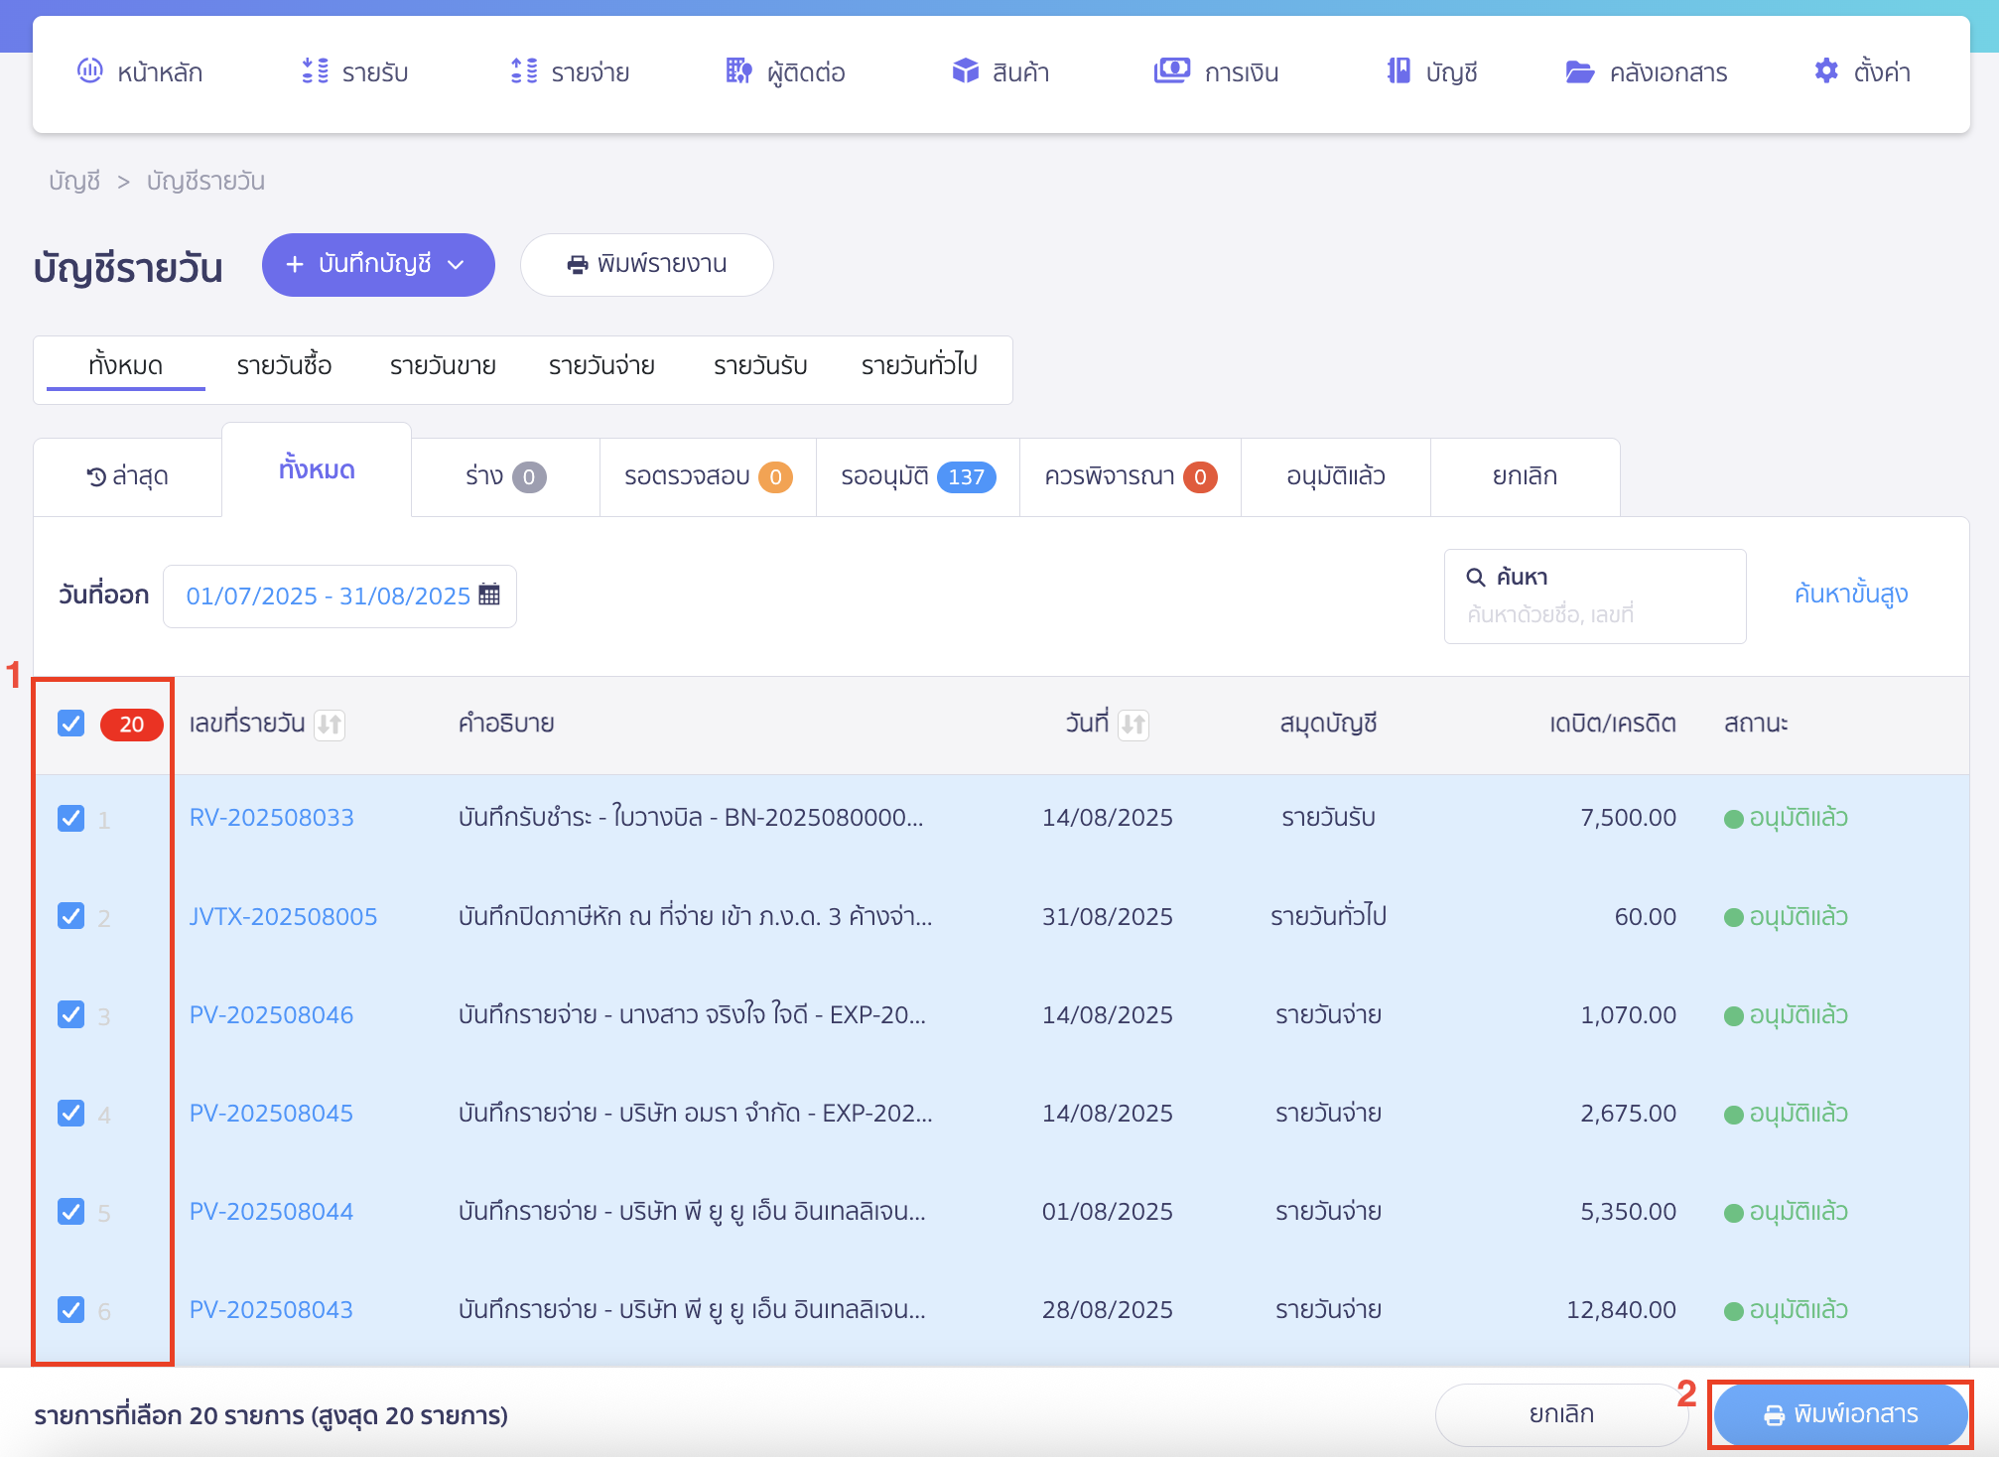The height and width of the screenshot is (1457, 1999).
Task: Open the ตั้งค่า gear icon
Action: click(1826, 71)
